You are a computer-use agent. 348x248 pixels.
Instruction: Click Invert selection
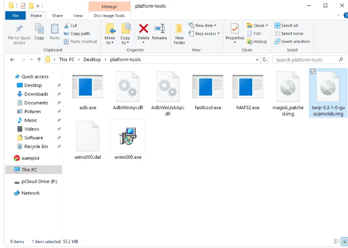click(292, 41)
